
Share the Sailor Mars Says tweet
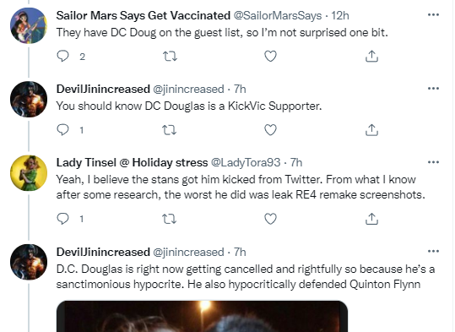371,56
